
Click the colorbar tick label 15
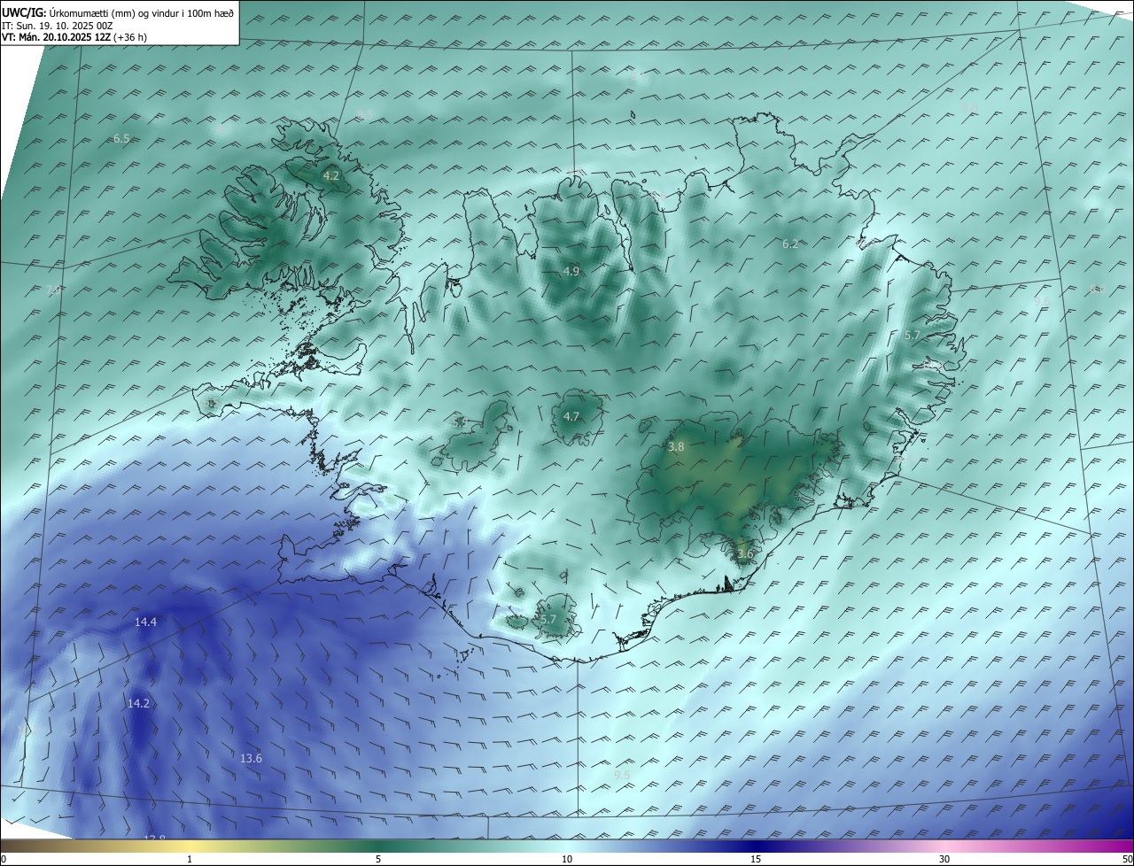tap(756, 859)
